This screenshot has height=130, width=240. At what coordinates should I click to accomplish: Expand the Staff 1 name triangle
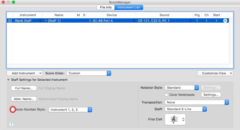(x=46, y=21)
